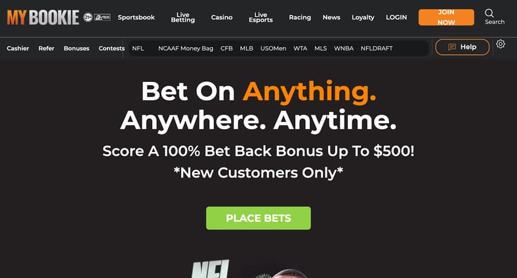This screenshot has width=517, height=278.
Task: Select Live Esports in navigation
Action: pyautogui.click(x=260, y=18)
